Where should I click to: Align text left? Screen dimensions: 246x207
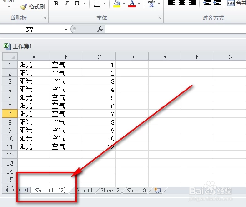click(171, 3)
